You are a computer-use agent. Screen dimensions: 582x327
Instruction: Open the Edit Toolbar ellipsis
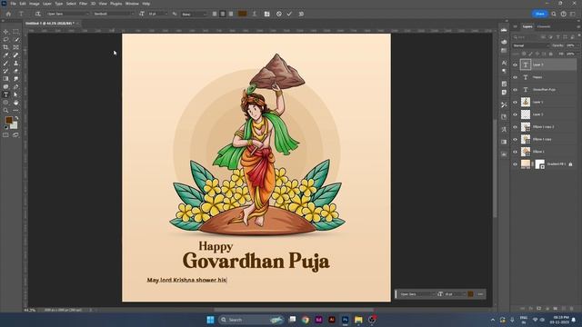coord(15,111)
